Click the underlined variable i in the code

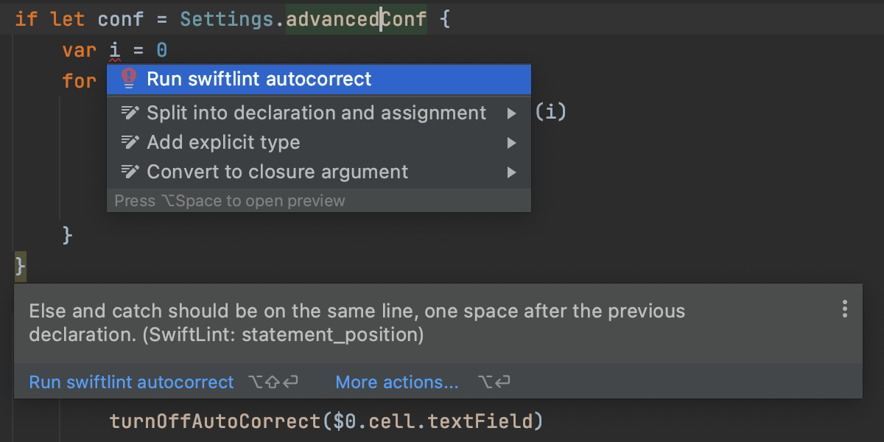point(114,50)
